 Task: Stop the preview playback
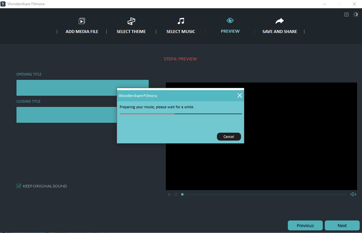pyautogui.click(x=176, y=195)
